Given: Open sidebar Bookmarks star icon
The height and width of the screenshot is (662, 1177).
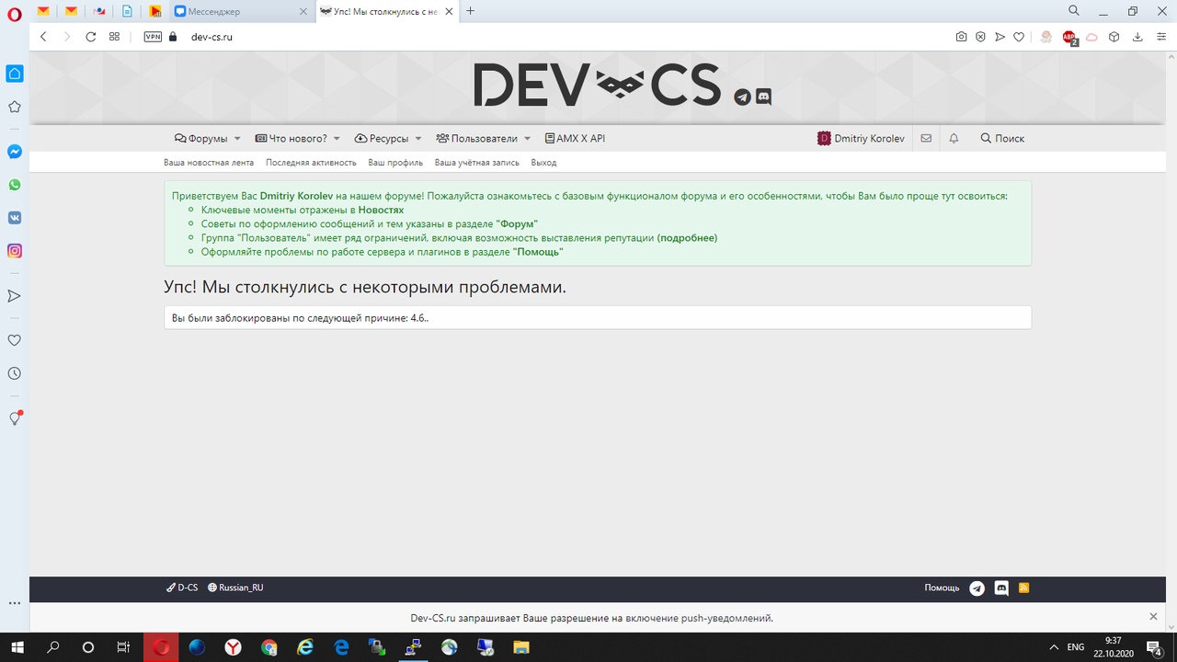Looking at the screenshot, I should click(x=15, y=107).
